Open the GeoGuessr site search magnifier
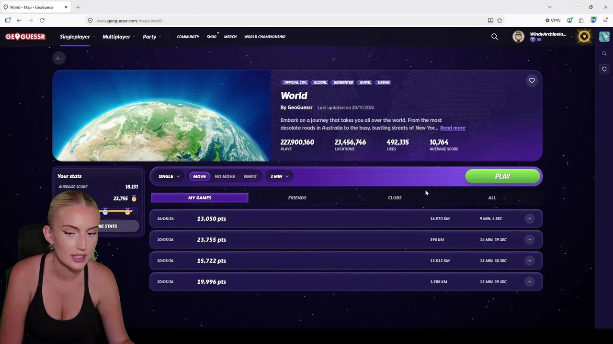 (x=495, y=37)
